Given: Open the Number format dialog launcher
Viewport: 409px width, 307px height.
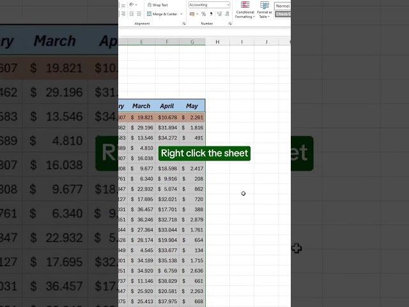Looking at the screenshot, I should coord(230,24).
